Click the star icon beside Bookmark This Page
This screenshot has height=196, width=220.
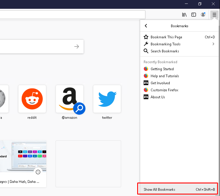146,37
